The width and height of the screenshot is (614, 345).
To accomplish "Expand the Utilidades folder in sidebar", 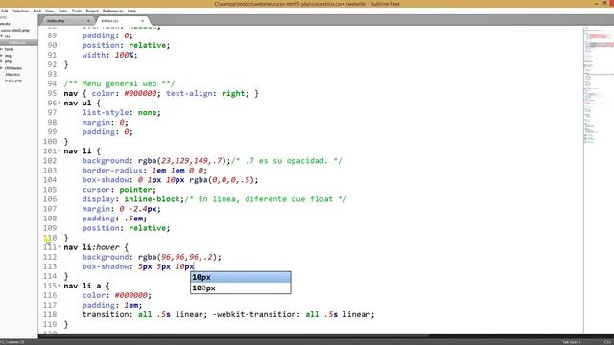I will click(x=2, y=68).
